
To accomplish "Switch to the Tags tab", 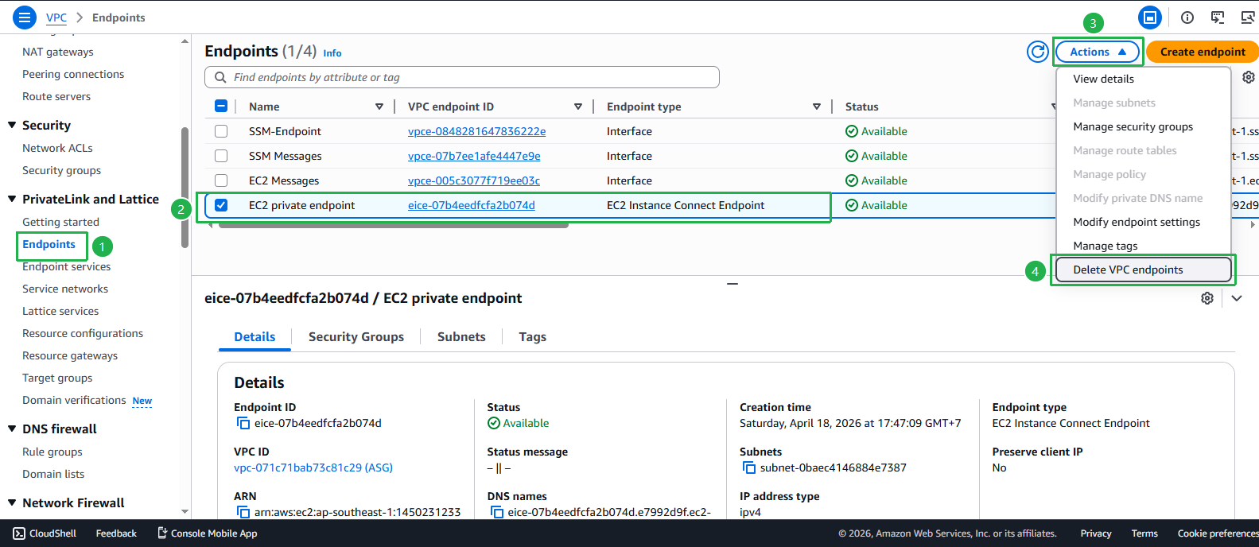I will tap(532, 337).
